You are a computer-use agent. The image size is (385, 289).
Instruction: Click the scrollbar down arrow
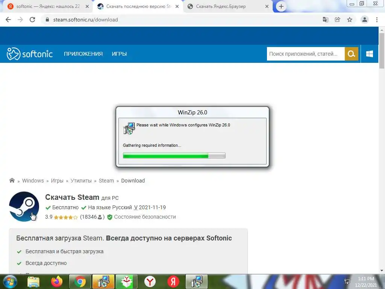pyautogui.click(x=382, y=271)
